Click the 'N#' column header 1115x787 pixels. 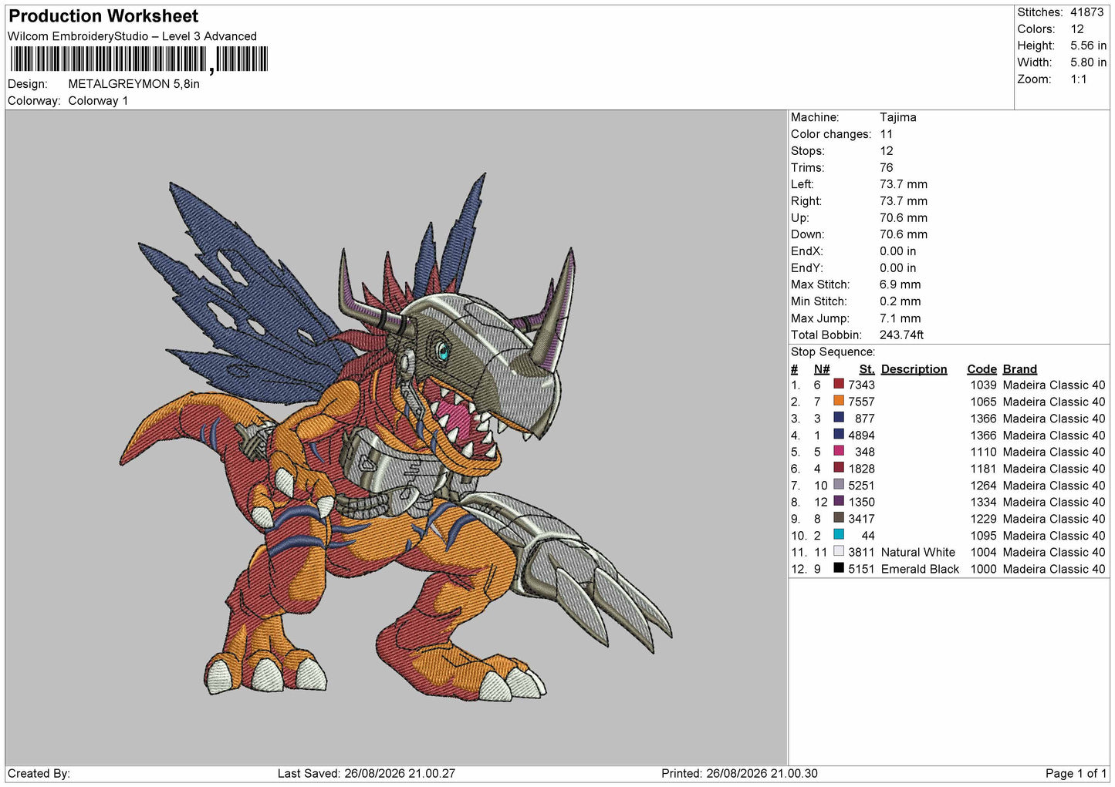tap(822, 369)
